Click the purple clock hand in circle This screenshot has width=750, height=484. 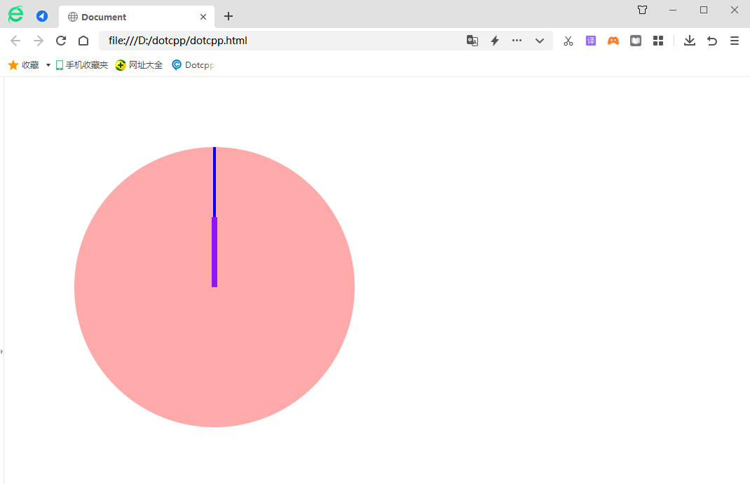(x=214, y=252)
